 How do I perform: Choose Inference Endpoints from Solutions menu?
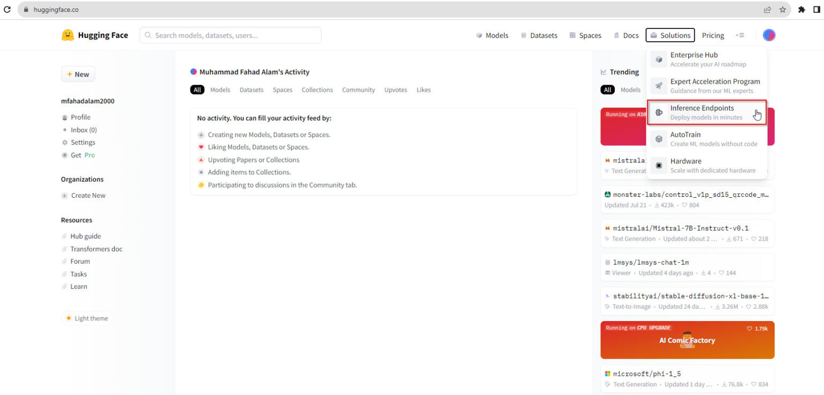702,113
